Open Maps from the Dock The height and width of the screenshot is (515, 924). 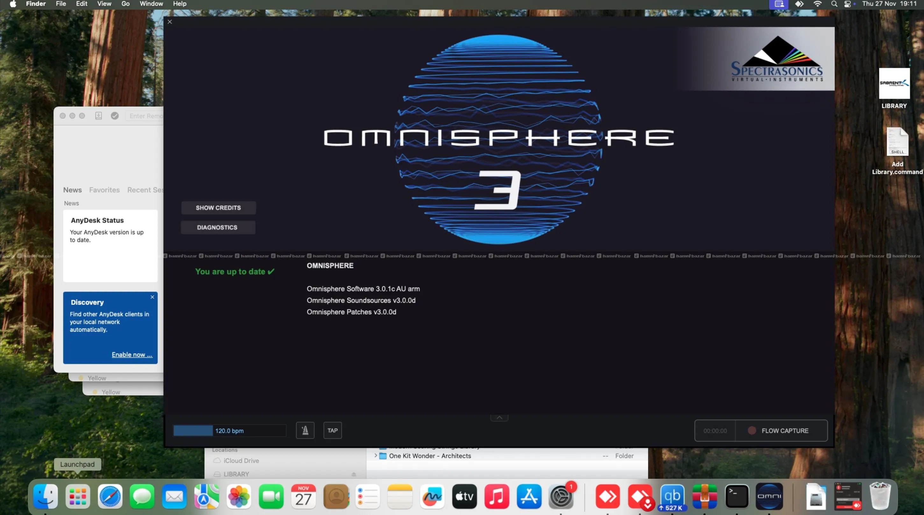click(x=207, y=496)
